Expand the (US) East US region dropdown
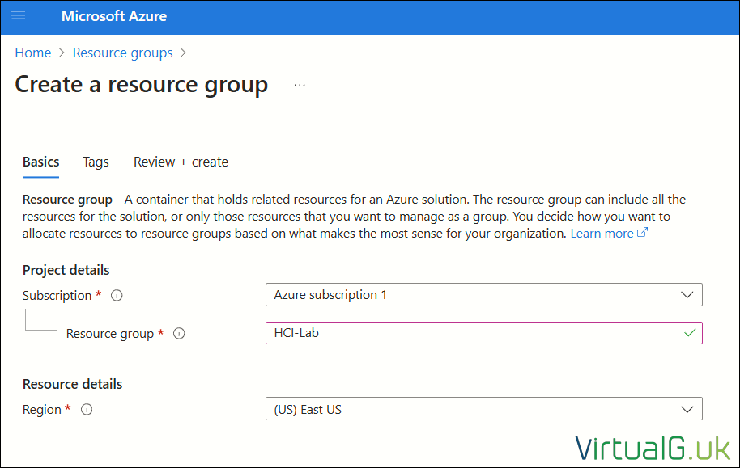740x468 pixels. pyautogui.click(x=483, y=409)
